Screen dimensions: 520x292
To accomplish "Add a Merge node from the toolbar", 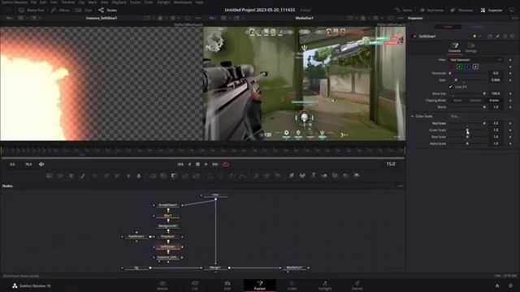I will [x=152, y=176].
